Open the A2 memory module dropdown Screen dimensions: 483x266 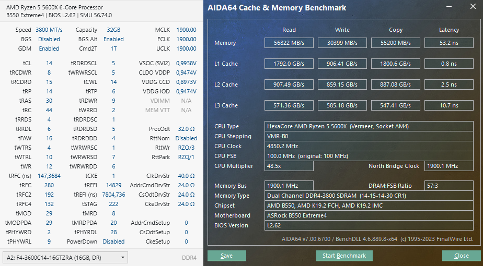click(x=65, y=258)
